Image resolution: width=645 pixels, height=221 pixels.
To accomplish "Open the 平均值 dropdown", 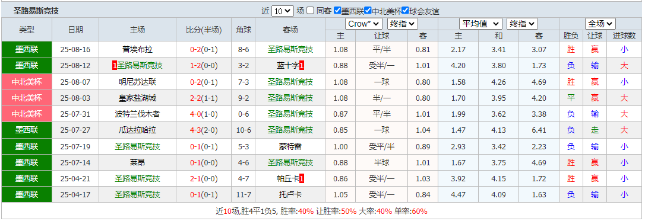I will [x=480, y=24].
